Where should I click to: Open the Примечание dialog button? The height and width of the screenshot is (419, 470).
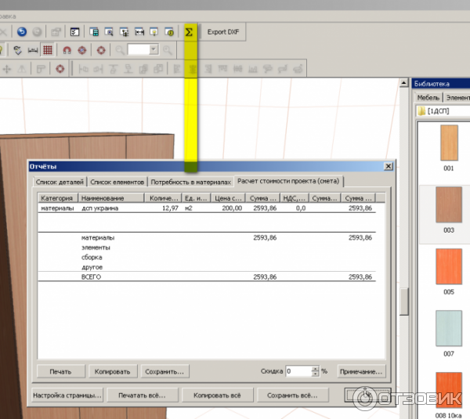(x=361, y=371)
